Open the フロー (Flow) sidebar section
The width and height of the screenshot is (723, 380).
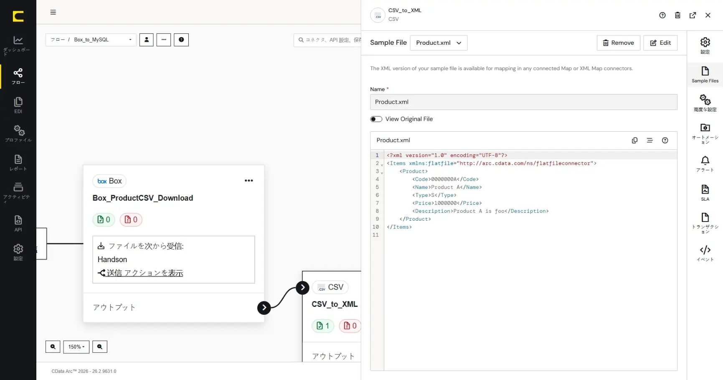[18, 76]
